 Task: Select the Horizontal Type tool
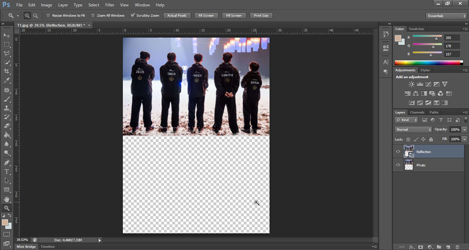tap(7, 171)
